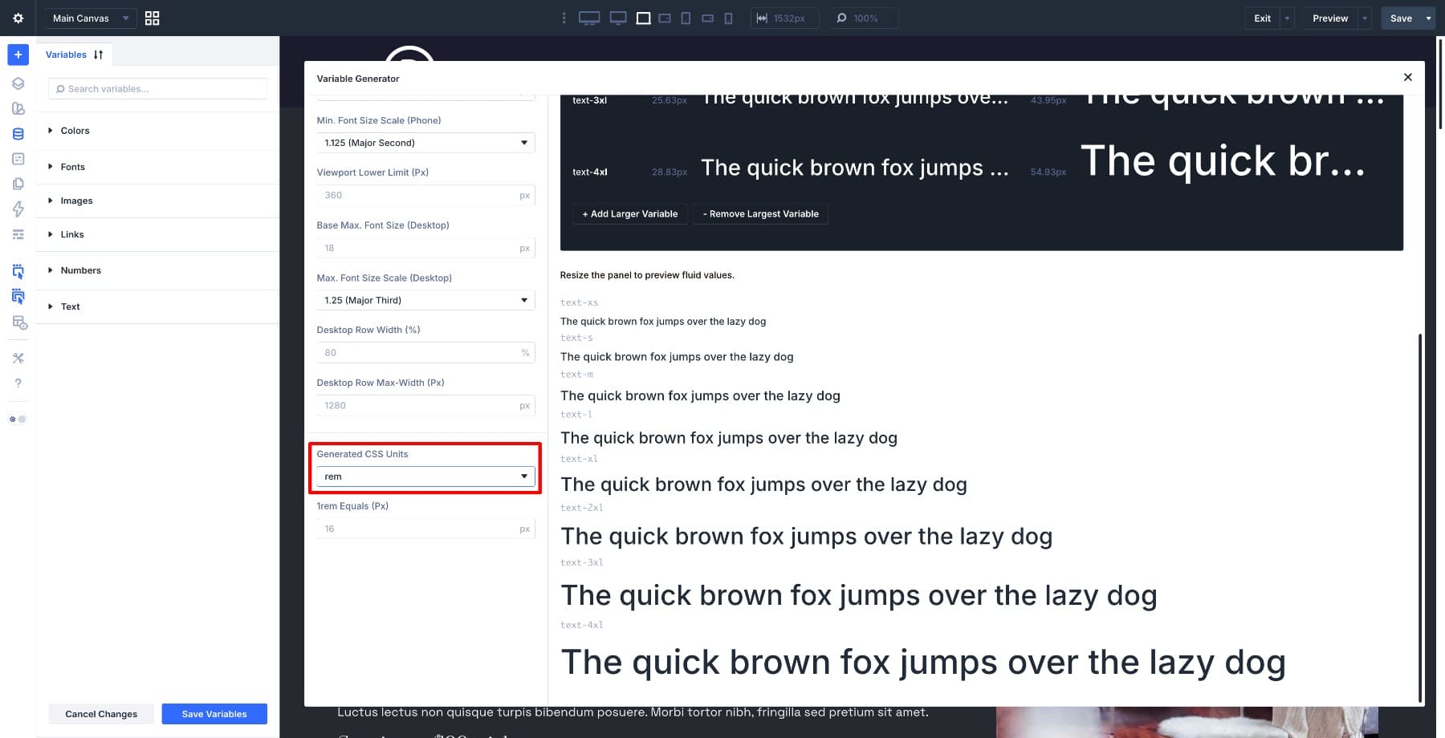The width and height of the screenshot is (1445, 738).
Task: Open the table rows sidebar icon
Action: pos(18,234)
